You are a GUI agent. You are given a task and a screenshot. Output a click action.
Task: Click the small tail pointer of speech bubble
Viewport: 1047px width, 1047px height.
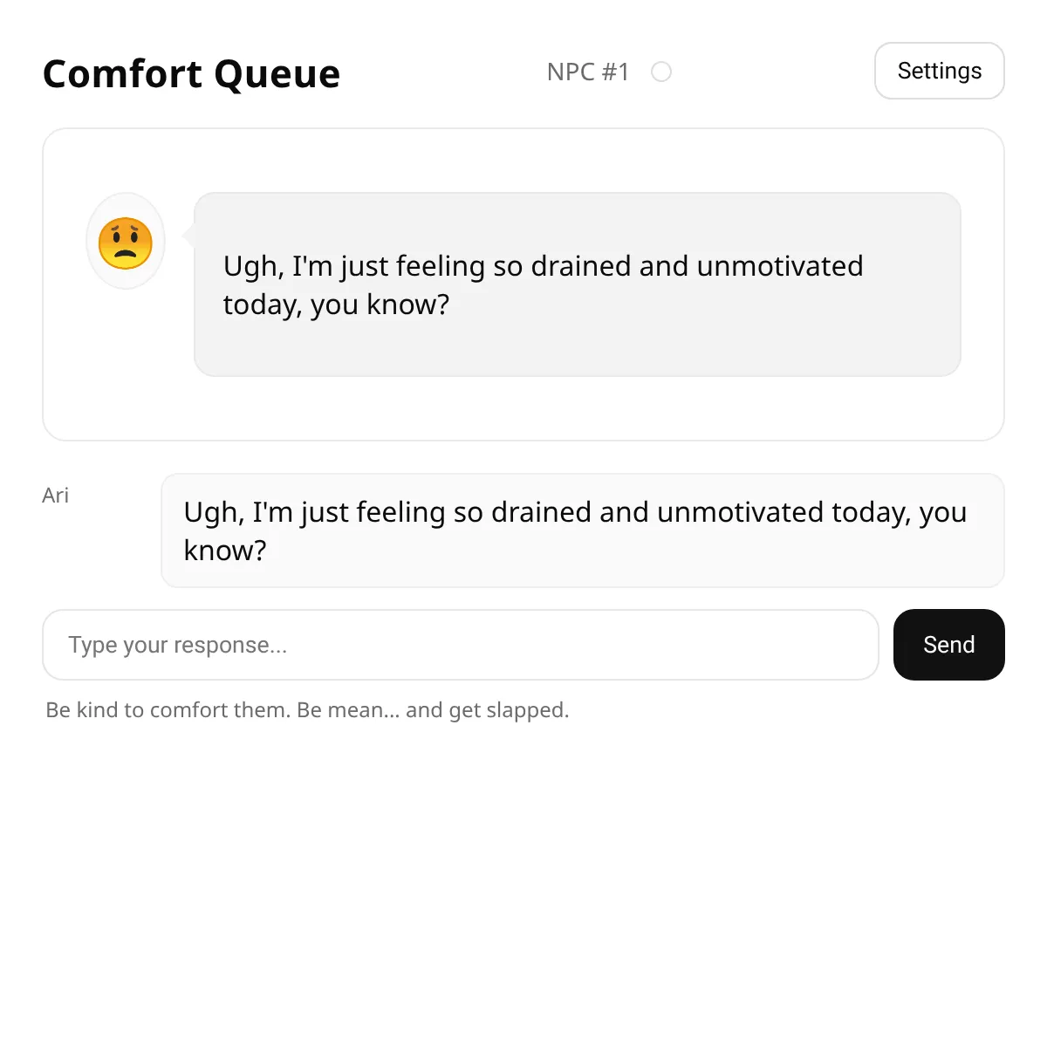tap(188, 236)
